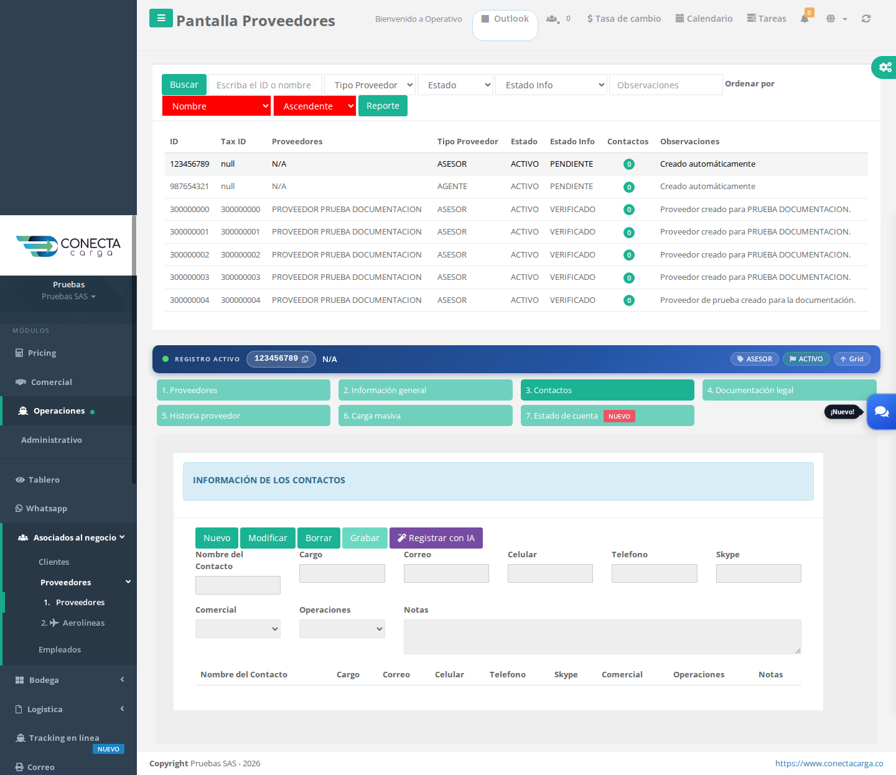Switch to the 2. Información general tab
The image size is (896, 775).
point(426,390)
